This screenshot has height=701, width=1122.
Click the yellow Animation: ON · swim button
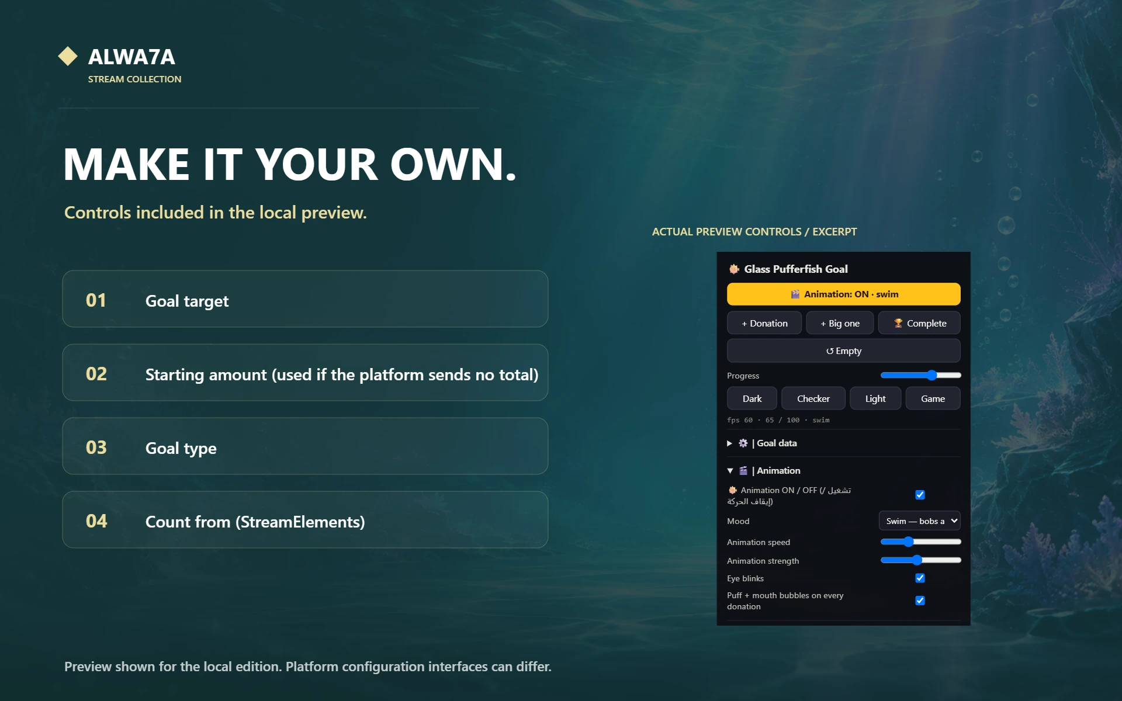coord(843,294)
